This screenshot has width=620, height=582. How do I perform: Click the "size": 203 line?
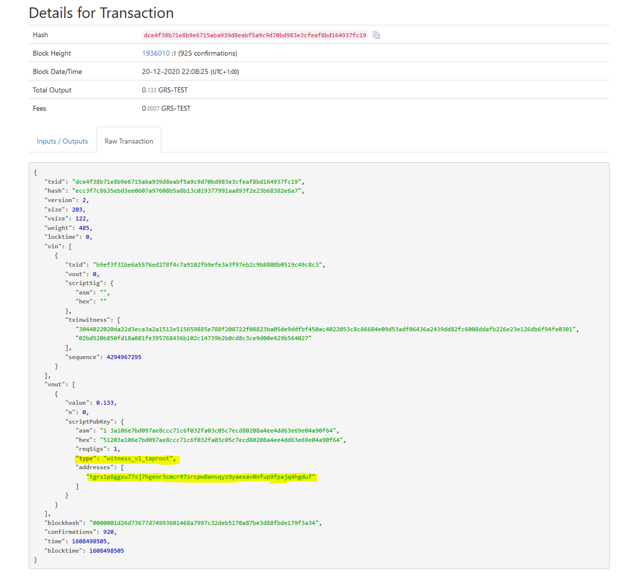(x=65, y=209)
